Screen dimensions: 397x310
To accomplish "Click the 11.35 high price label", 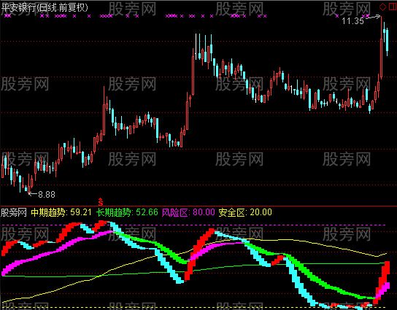I will [352, 20].
